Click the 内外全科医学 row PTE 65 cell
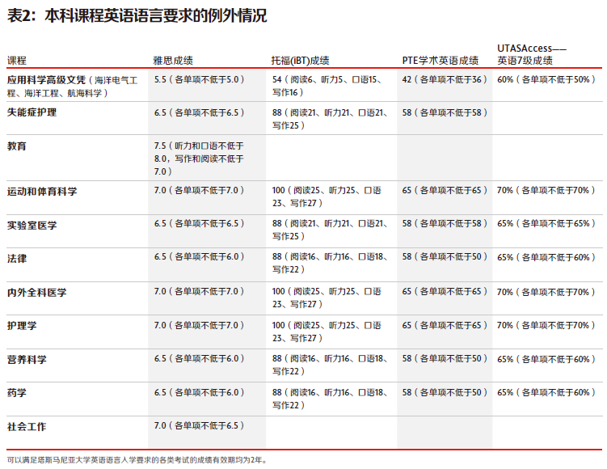The height and width of the screenshot is (469, 607). (x=445, y=291)
